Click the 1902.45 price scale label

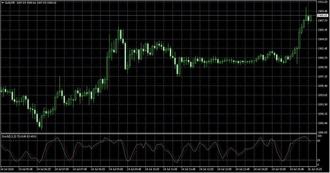coord(322,49)
